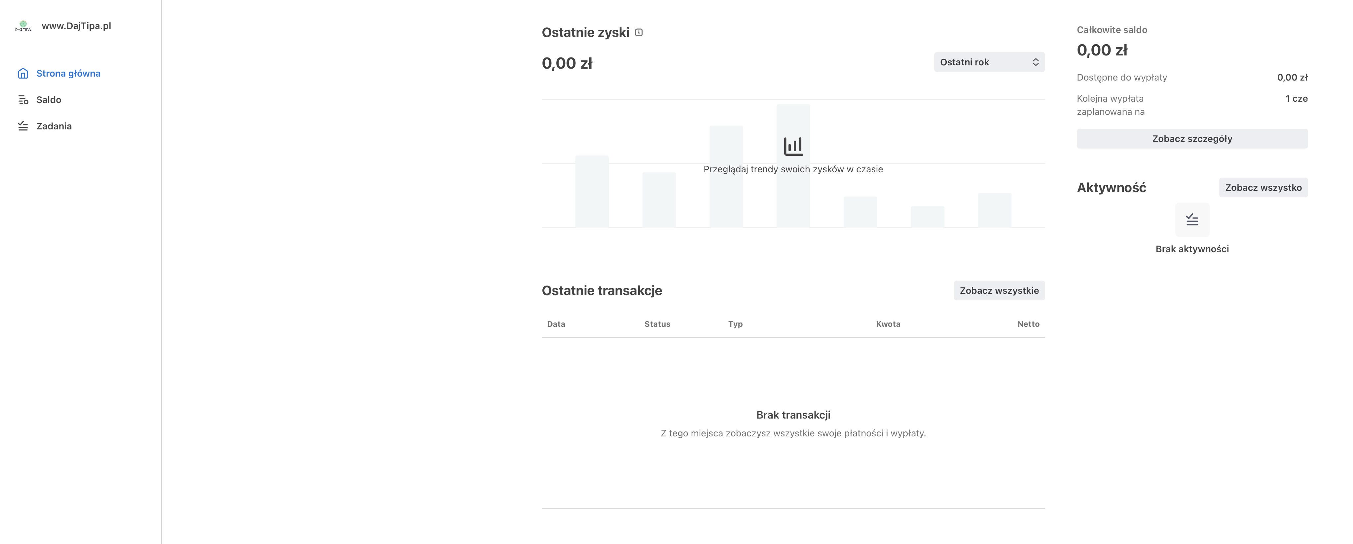This screenshot has height=544, width=1353.
Task: Open the Saldo menu item
Action: pos(49,100)
